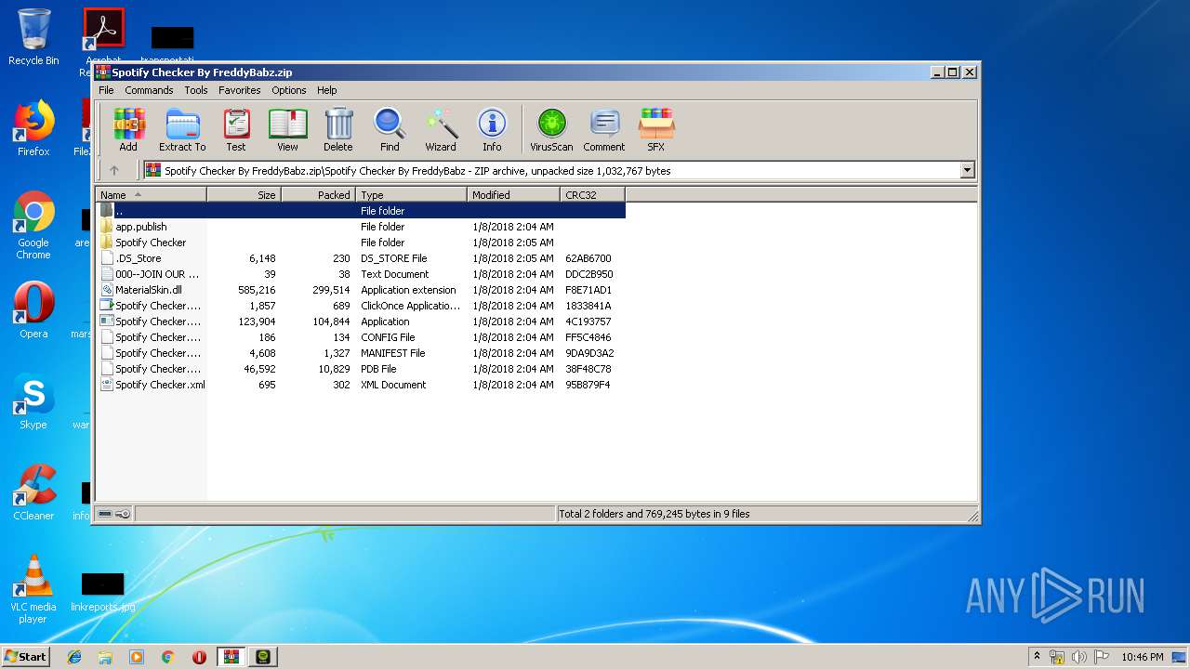
Task: Sort by Modified column header
Action: coord(513,194)
